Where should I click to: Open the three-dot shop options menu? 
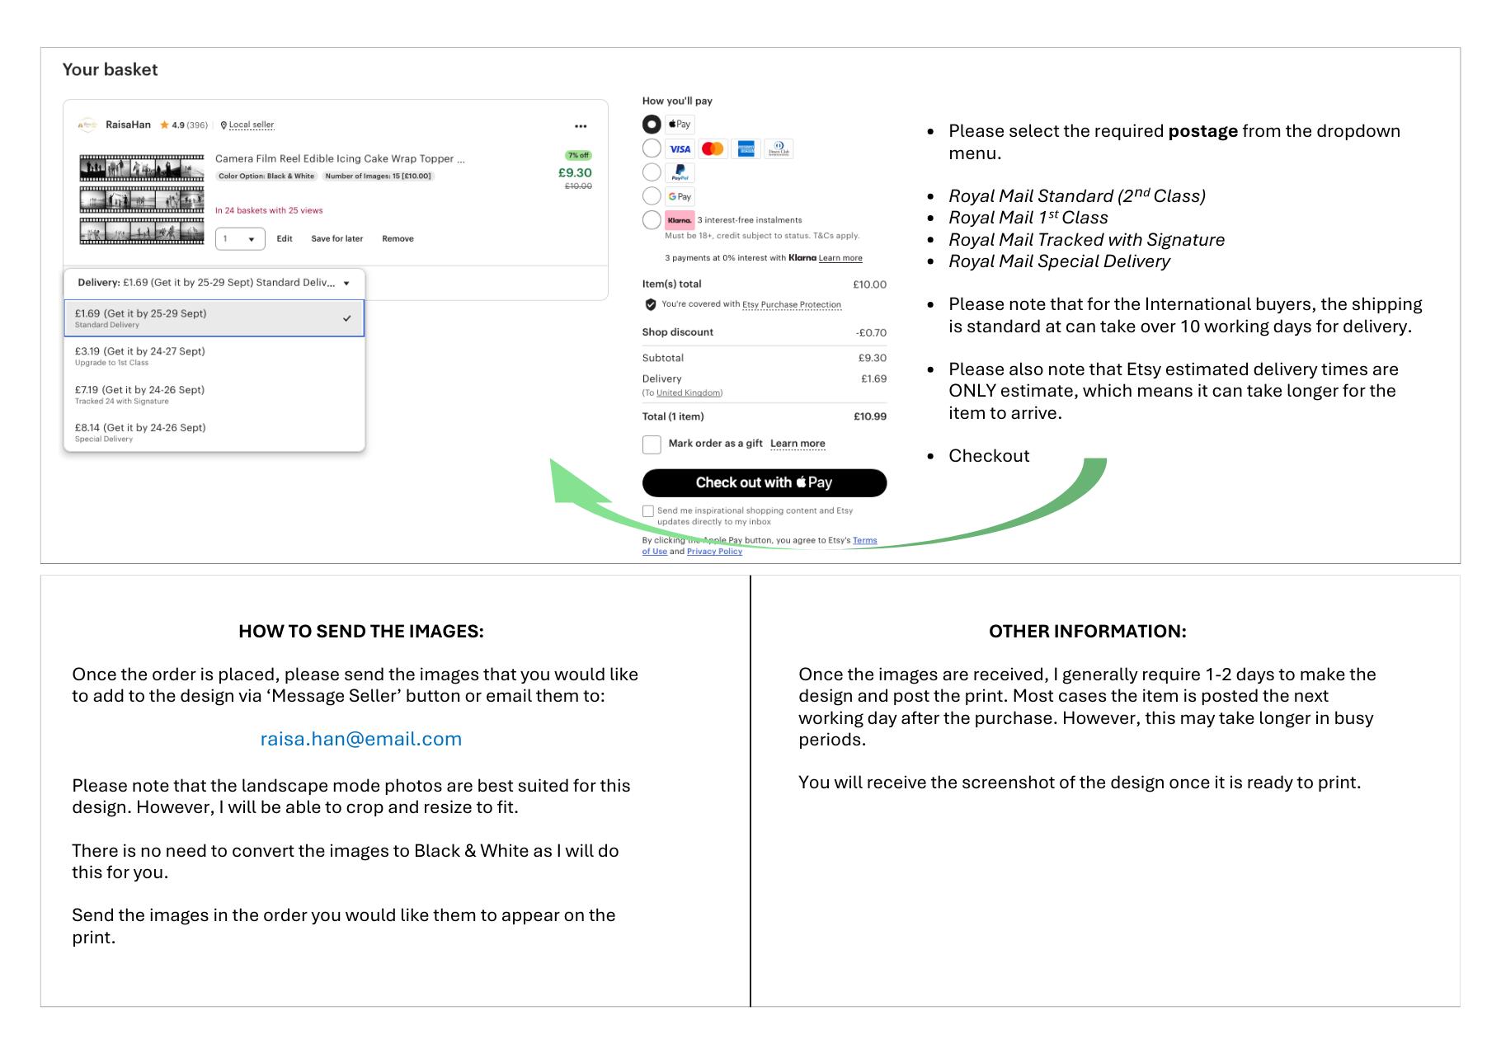(581, 126)
